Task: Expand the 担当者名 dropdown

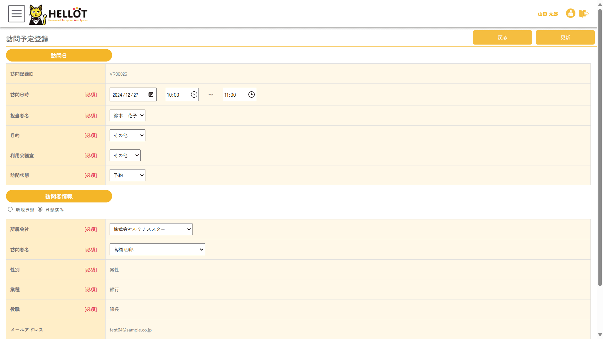Action: (127, 116)
